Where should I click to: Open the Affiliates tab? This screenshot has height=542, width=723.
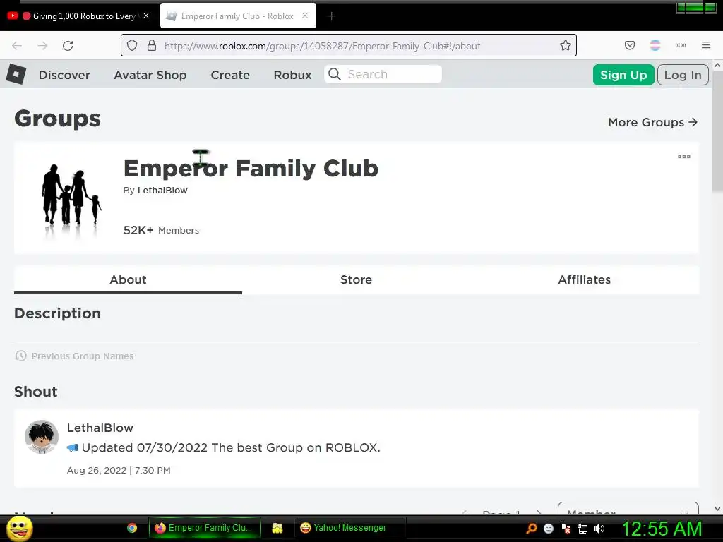point(584,279)
